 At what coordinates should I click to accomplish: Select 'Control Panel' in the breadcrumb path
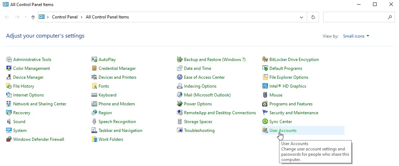[x=64, y=17]
